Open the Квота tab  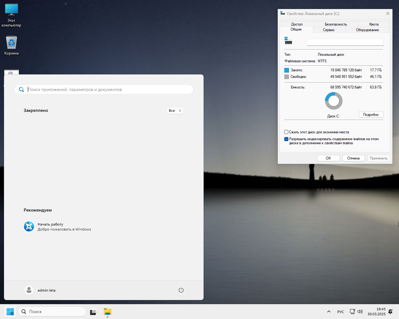(x=374, y=24)
